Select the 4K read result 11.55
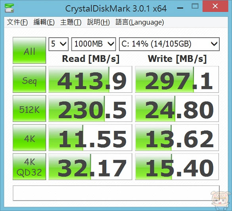Screen dimensions: 232x211 click(90, 138)
